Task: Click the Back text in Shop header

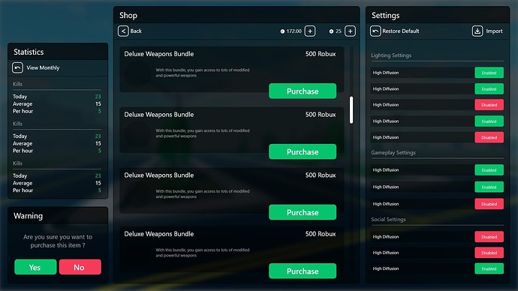Action: tap(136, 31)
